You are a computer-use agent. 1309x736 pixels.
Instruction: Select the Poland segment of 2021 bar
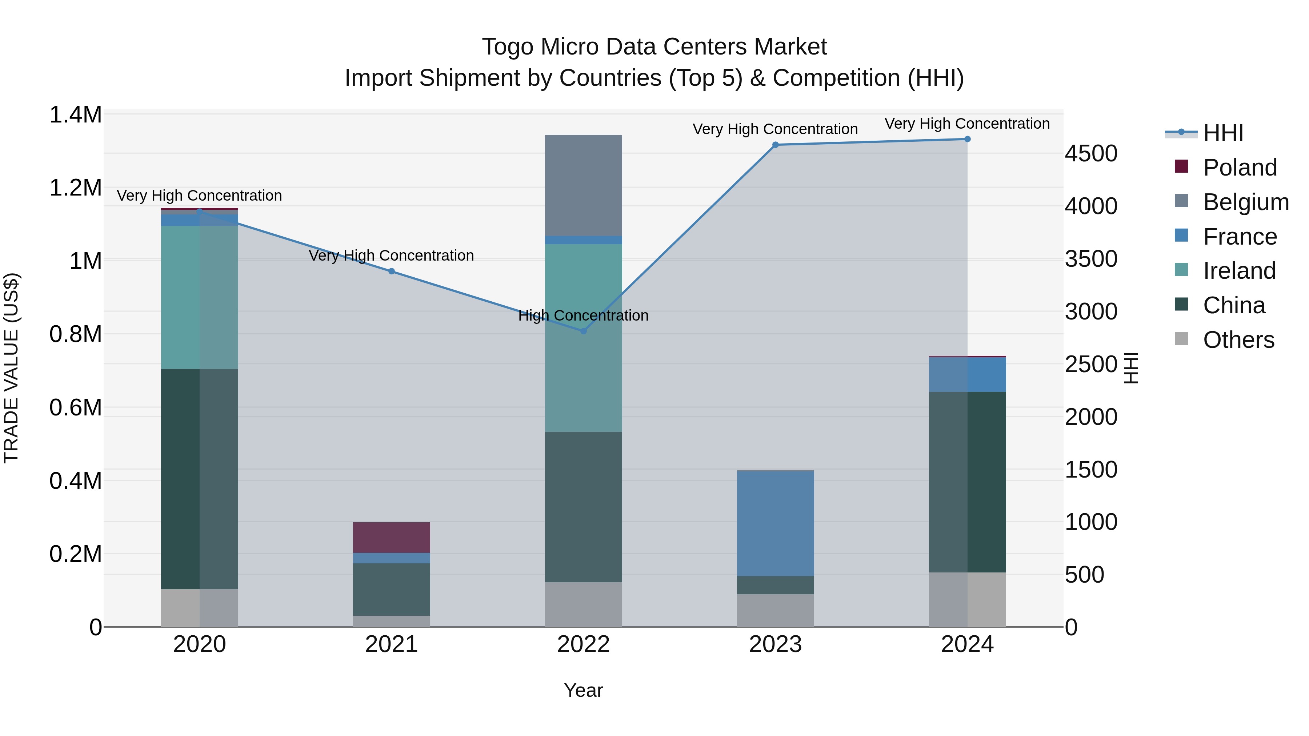coord(391,538)
